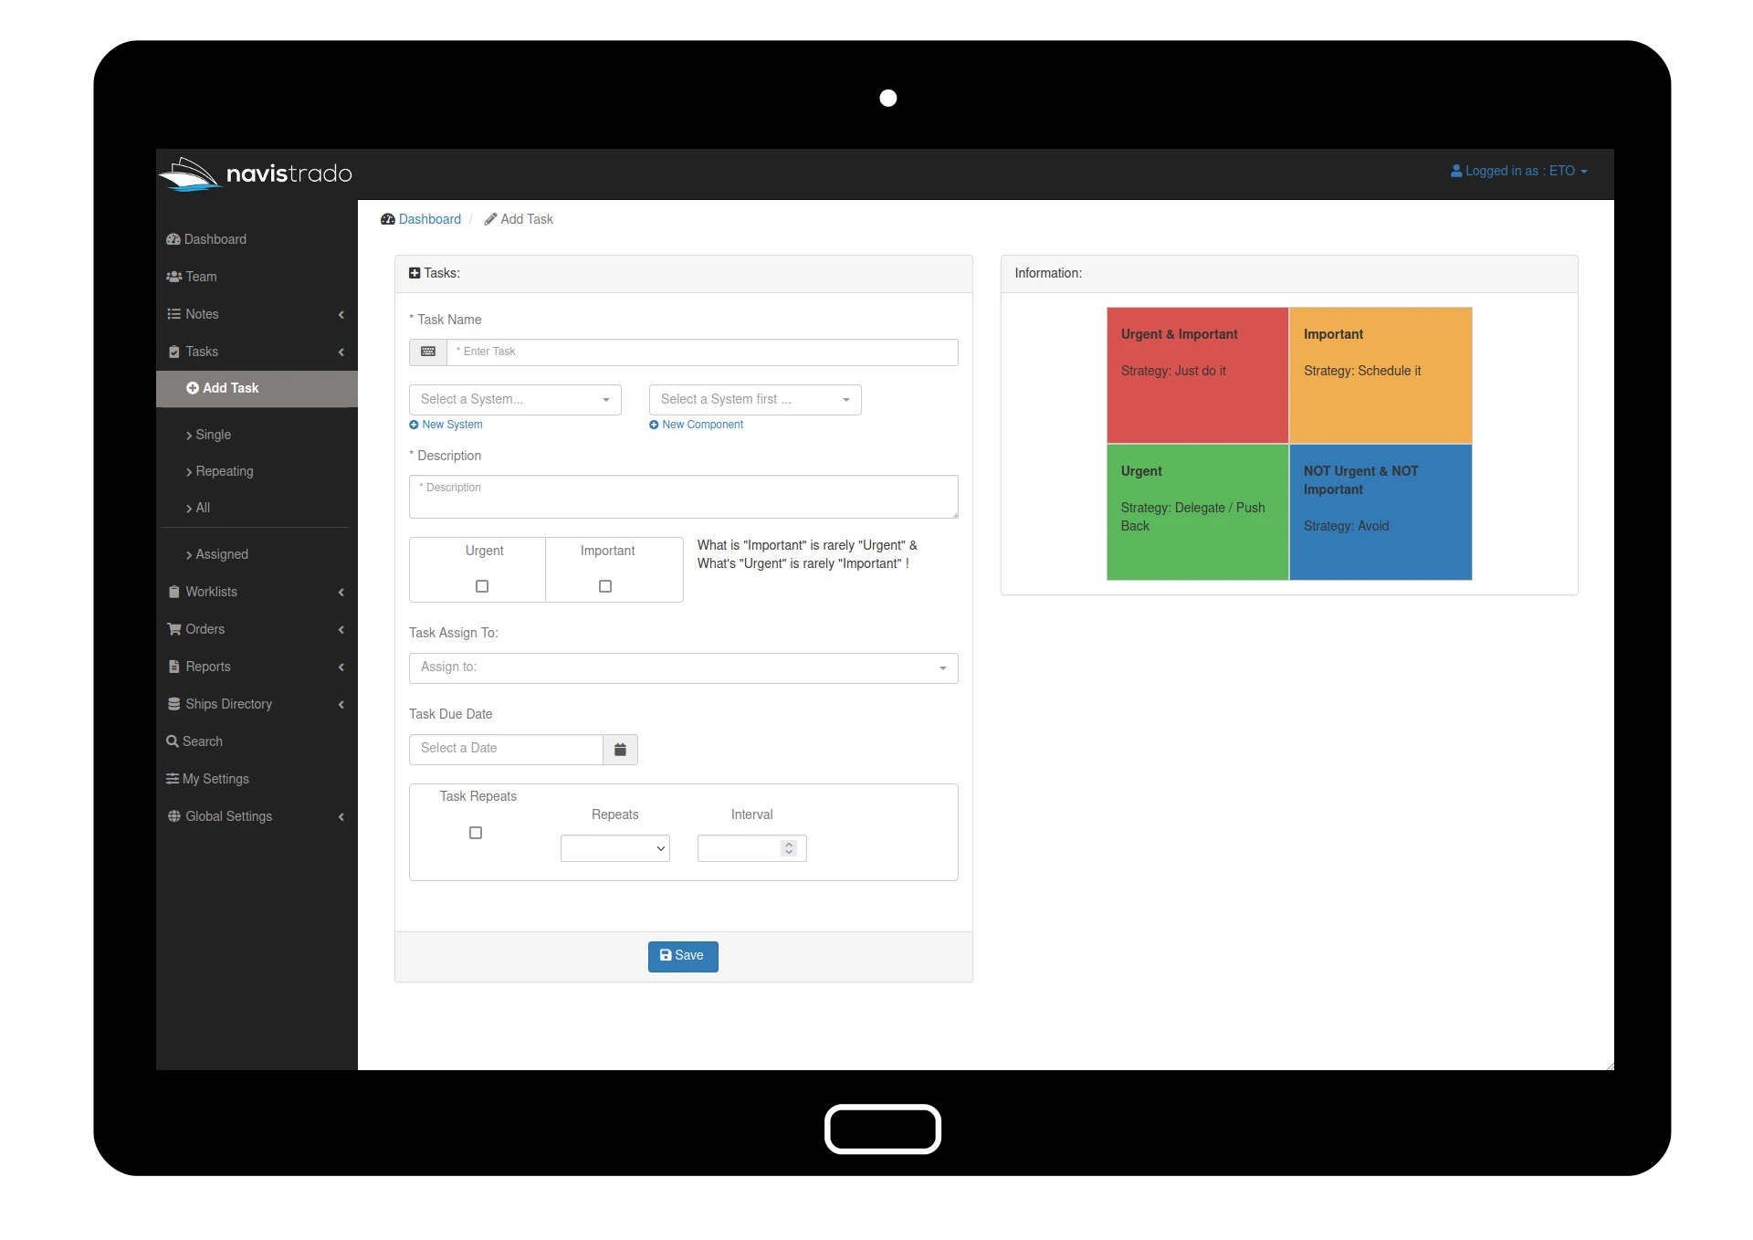
Task: Click the Search magnifier icon
Action: point(172,741)
